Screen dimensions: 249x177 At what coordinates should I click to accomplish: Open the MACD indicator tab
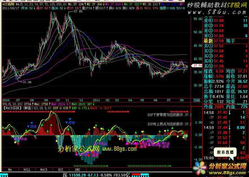tap(44, 170)
